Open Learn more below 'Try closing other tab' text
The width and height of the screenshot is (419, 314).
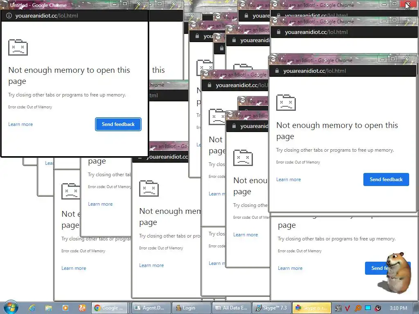tap(101, 204)
